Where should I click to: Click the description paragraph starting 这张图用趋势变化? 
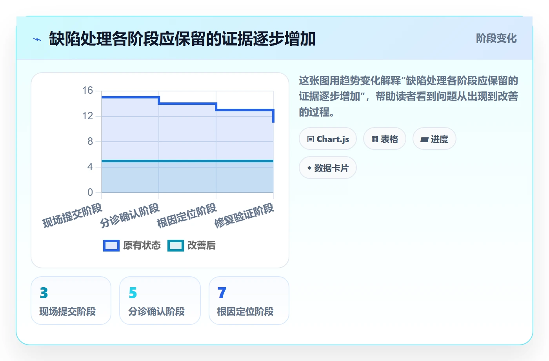pyautogui.click(x=409, y=97)
